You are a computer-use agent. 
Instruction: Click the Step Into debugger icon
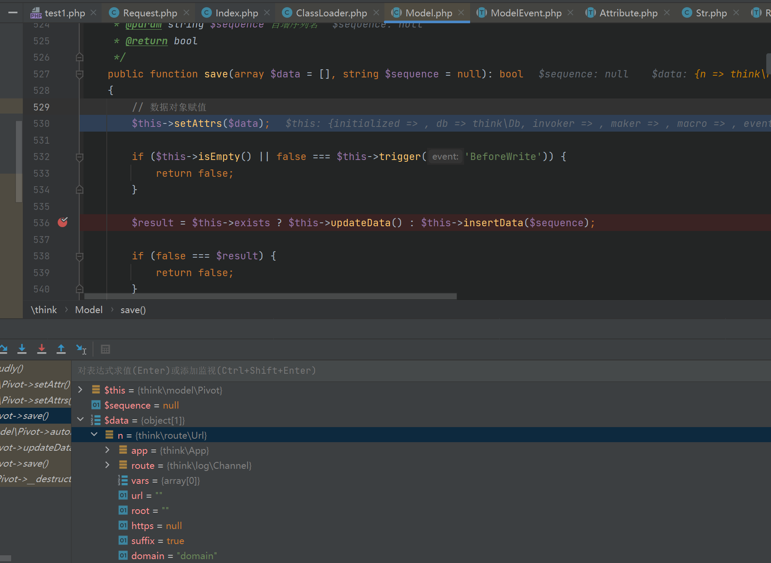pyautogui.click(x=22, y=349)
